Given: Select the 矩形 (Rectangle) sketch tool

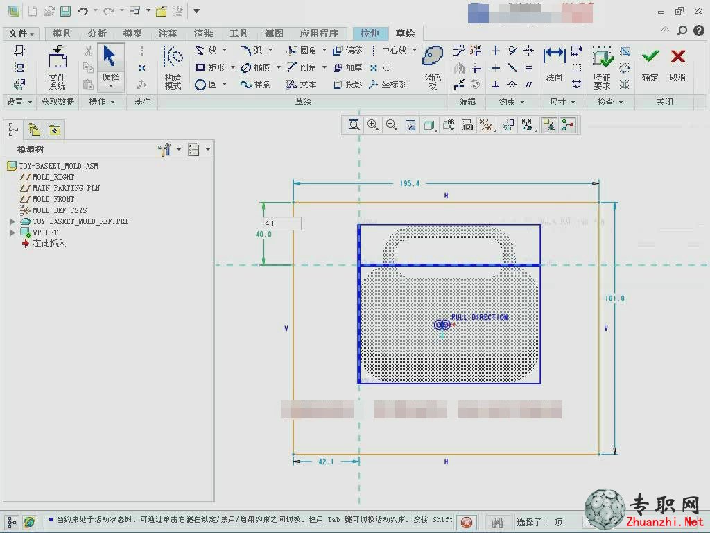Looking at the screenshot, I should (210, 67).
